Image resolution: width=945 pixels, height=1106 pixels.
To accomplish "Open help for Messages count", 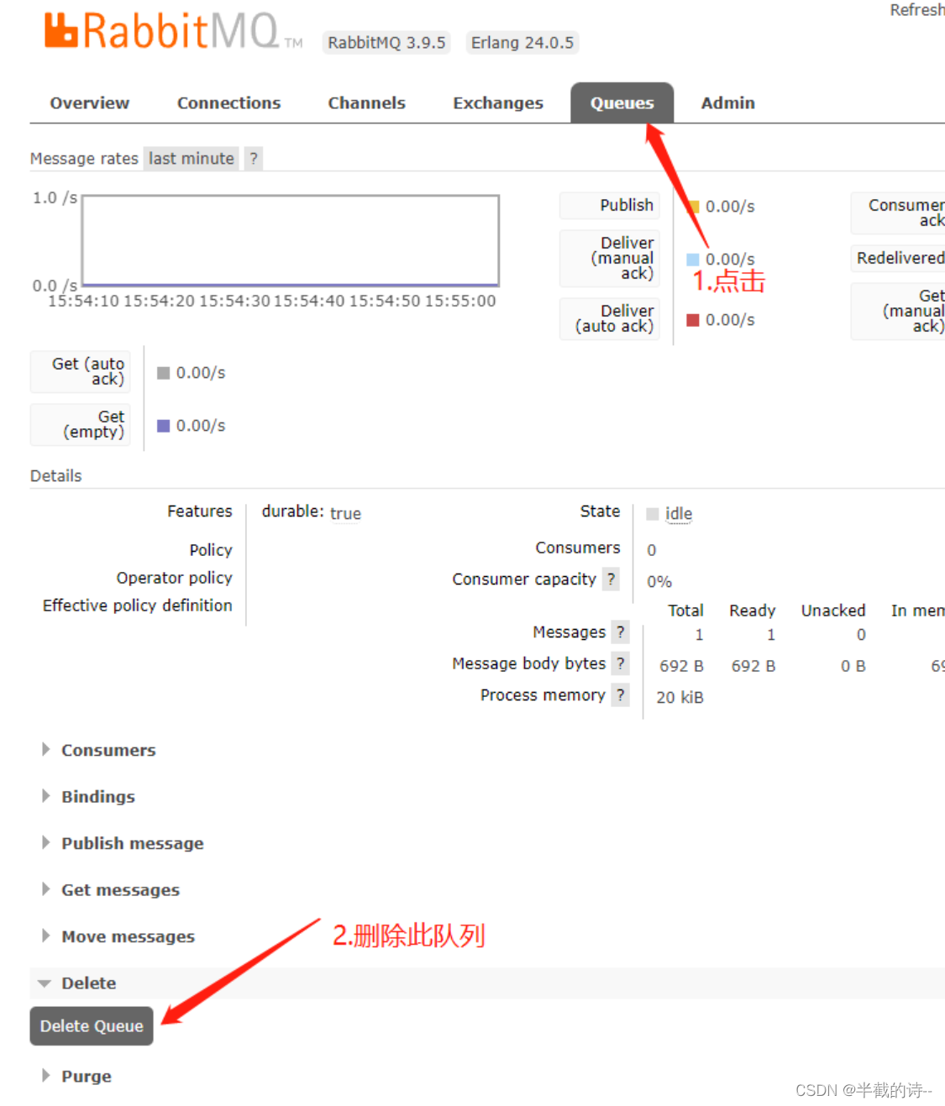I will 620,632.
